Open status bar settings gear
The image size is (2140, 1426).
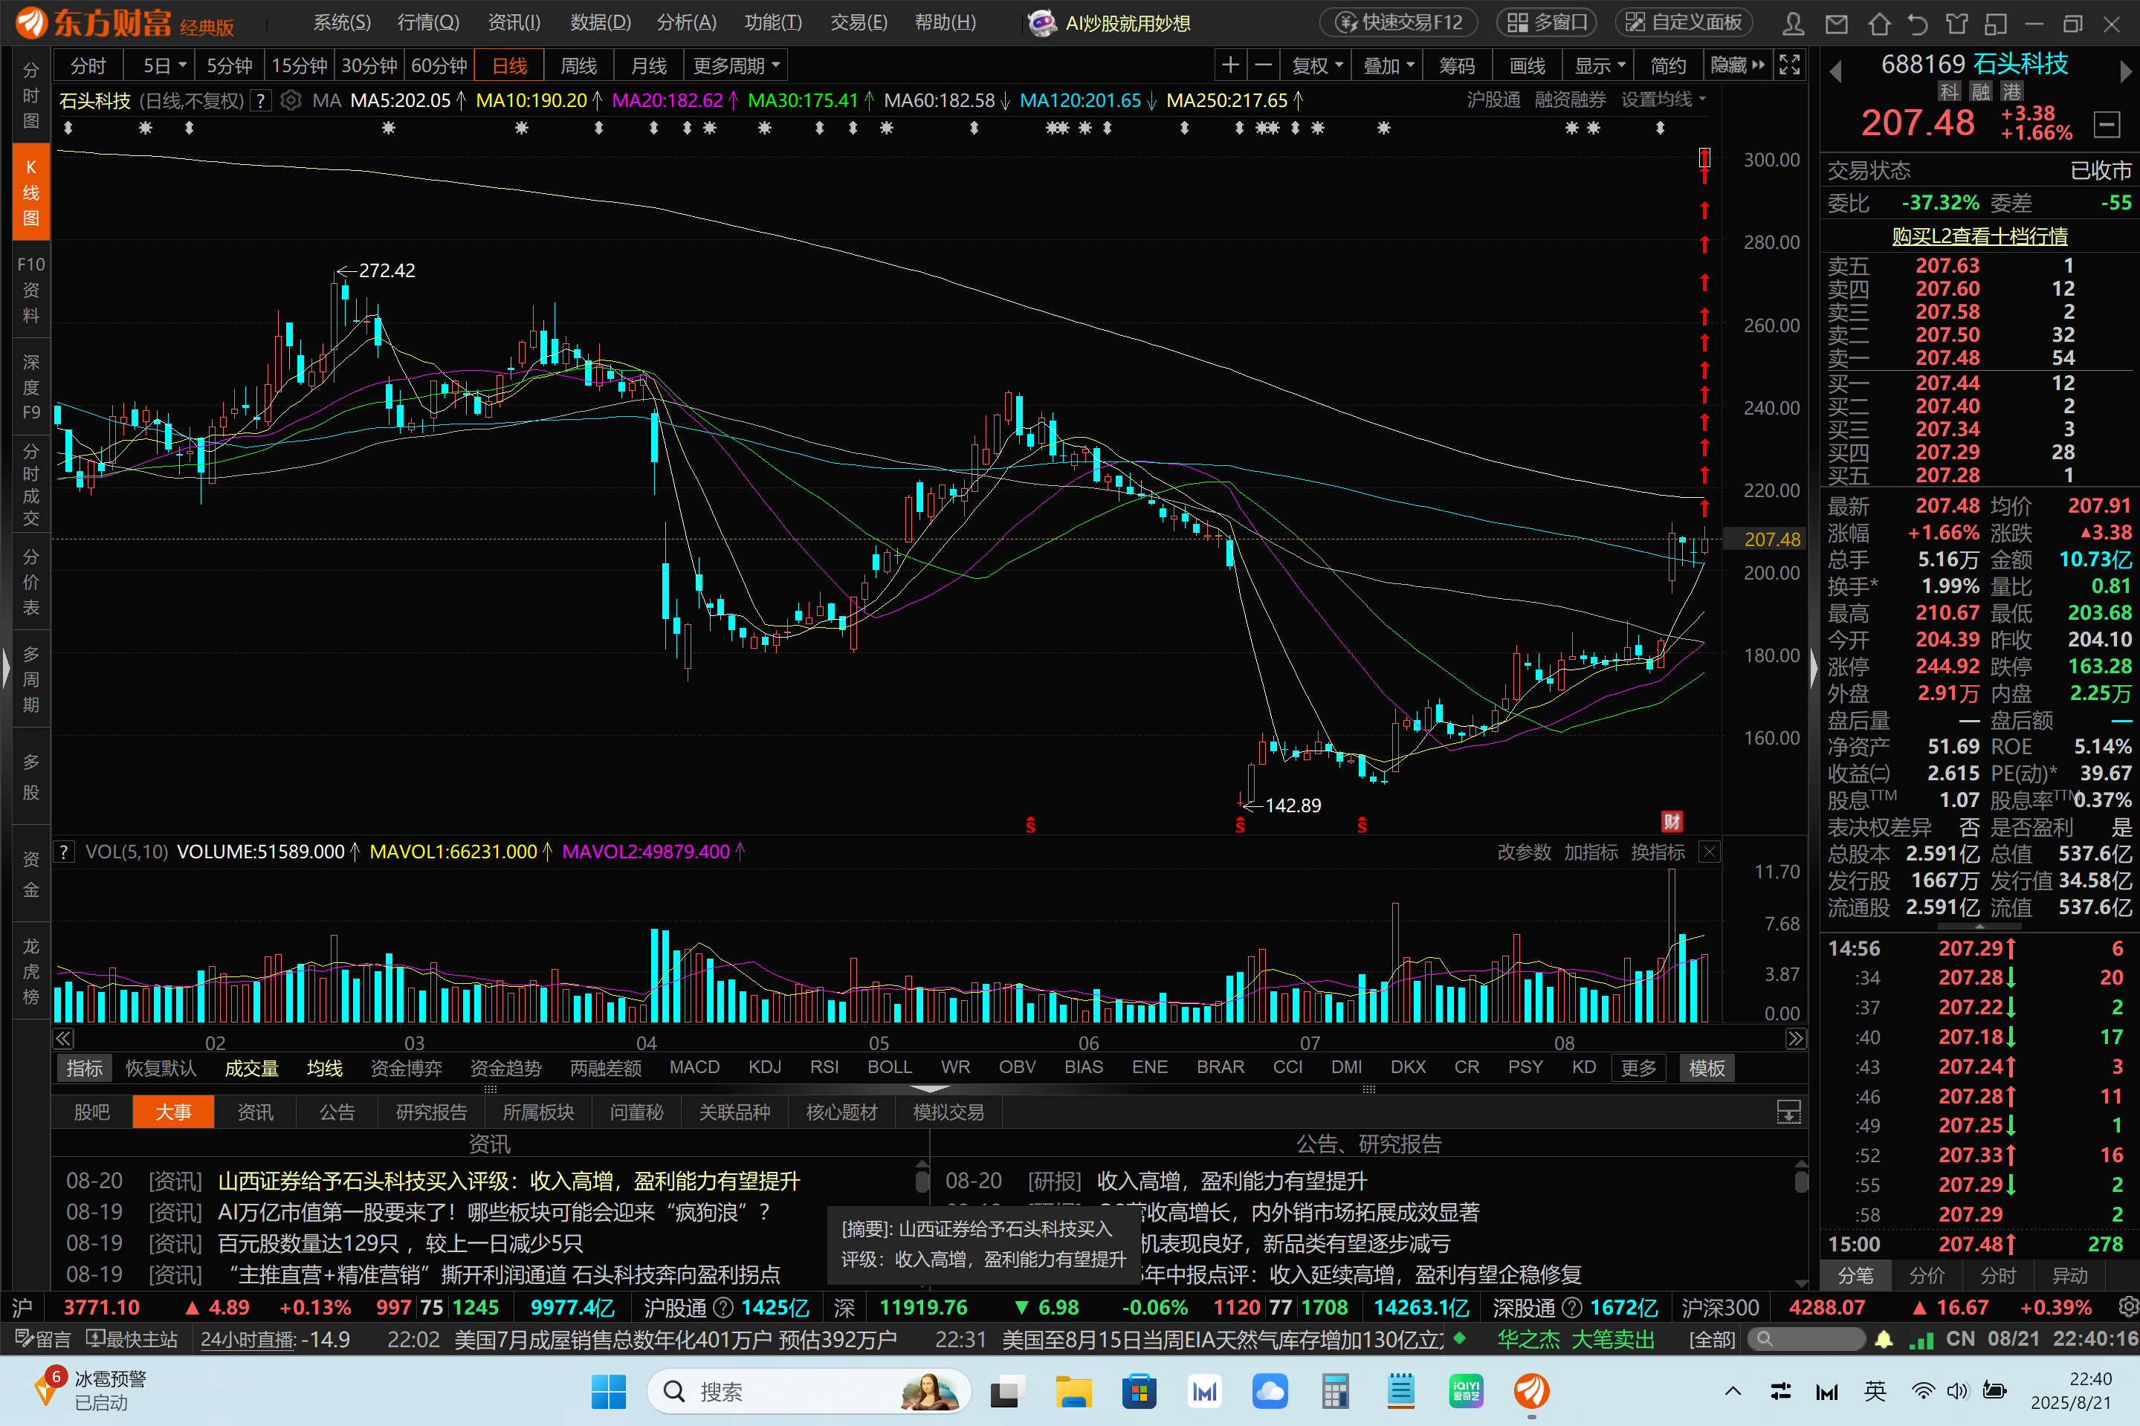pos(2128,1308)
